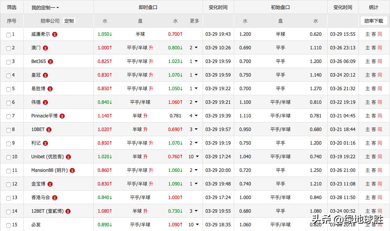Image resolution: width=390 pixels, height=231 pixels.
Task: Open the 主 badge for 皇冠
Action: pyautogui.click(x=45, y=75)
